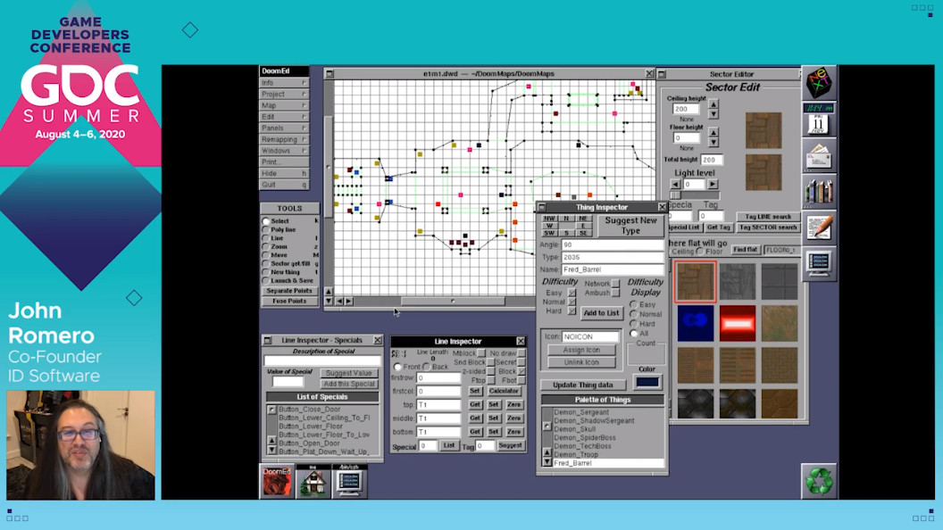The height and width of the screenshot is (530, 943).
Task: Click Add to List button
Action: (x=601, y=313)
